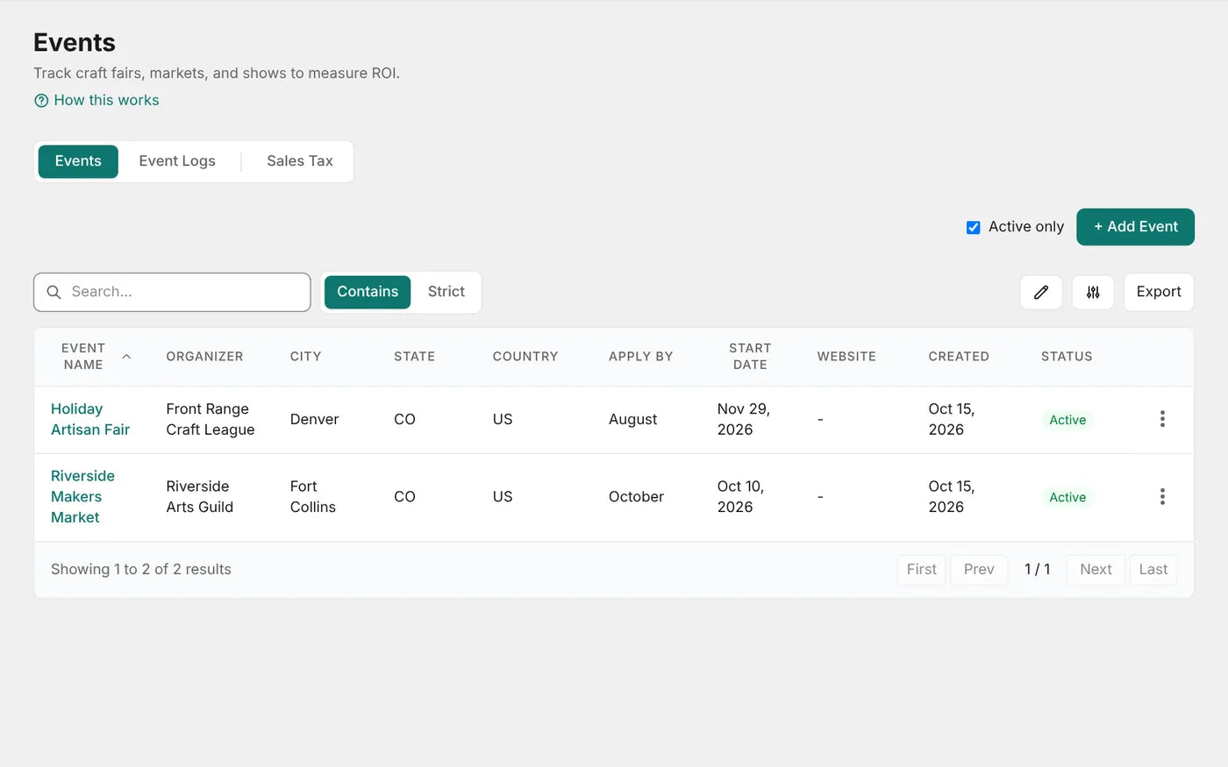
Task: Click the Fort Collins city cell
Action: [x=313, y=496]
